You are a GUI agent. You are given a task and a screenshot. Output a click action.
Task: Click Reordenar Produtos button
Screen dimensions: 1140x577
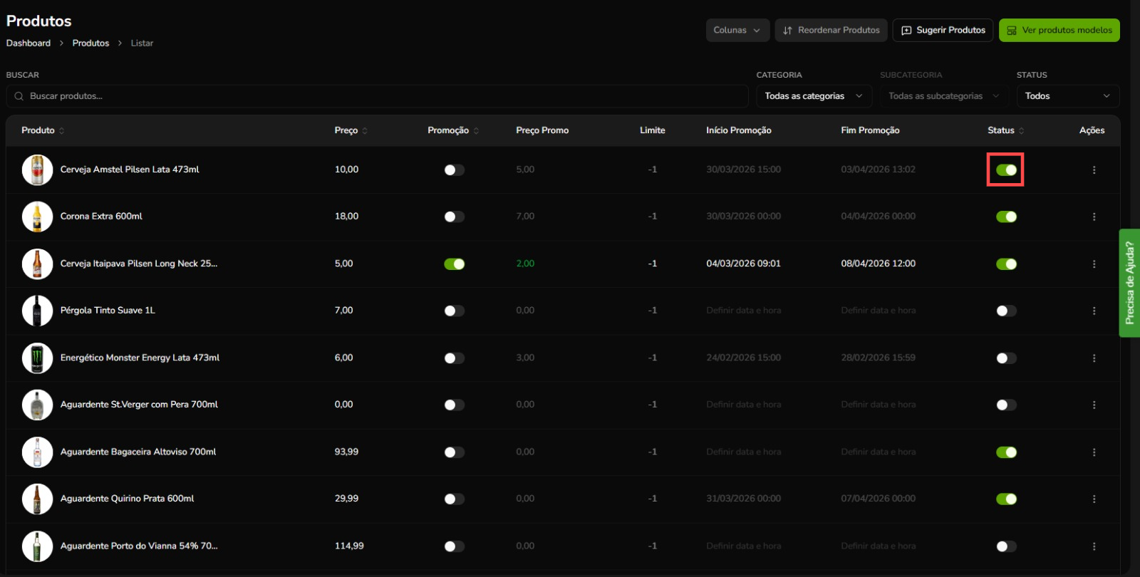point(831,31)
